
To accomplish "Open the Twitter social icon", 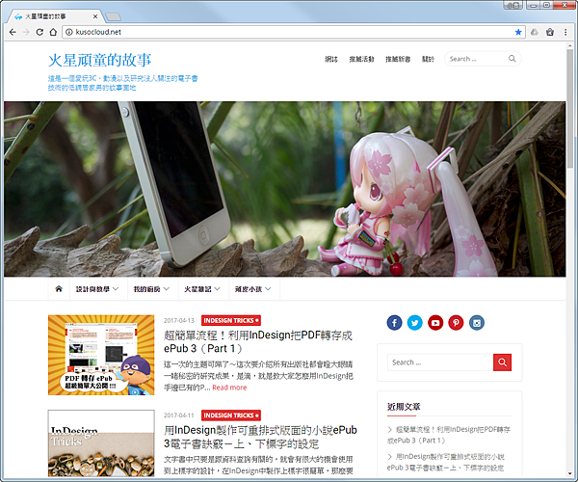I will point(414,323).
